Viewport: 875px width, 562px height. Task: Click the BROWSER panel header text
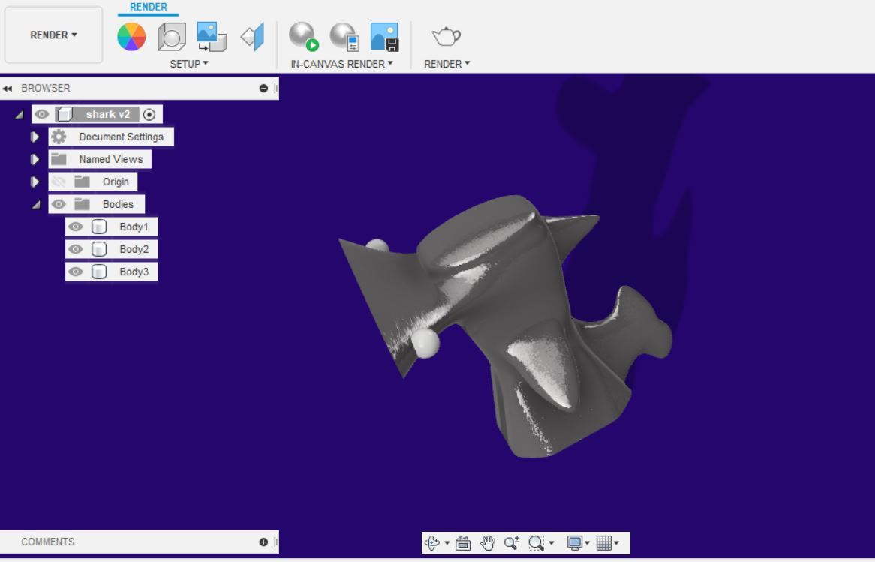[x=46, y=89]
